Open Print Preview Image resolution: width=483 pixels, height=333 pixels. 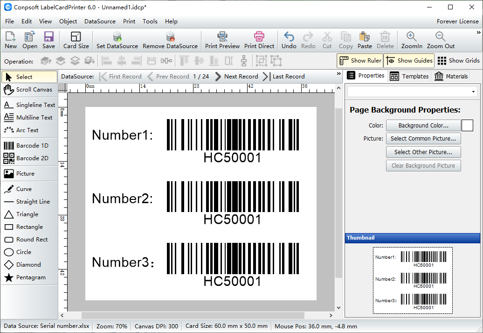(x=222, y=40)
